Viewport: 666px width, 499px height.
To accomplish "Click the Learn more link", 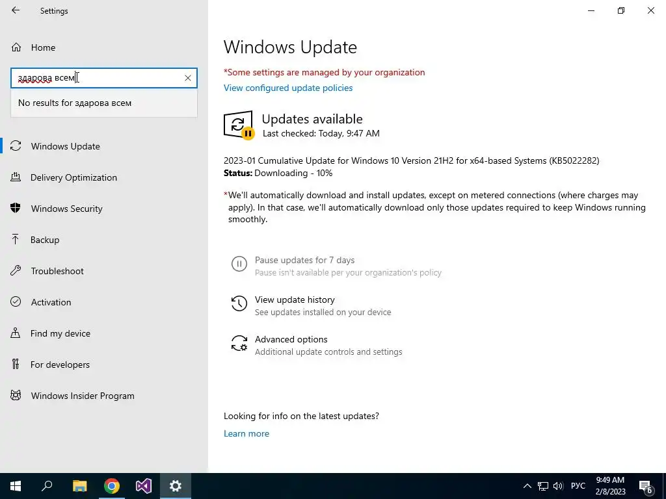I will click(x=246, y=433).
